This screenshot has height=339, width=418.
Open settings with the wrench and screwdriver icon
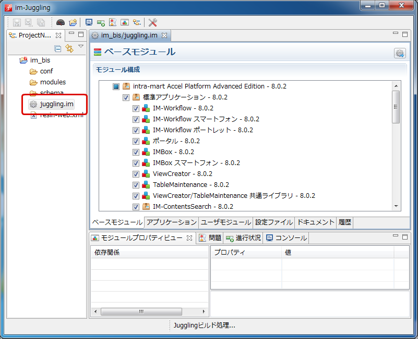tap(153, 22)
